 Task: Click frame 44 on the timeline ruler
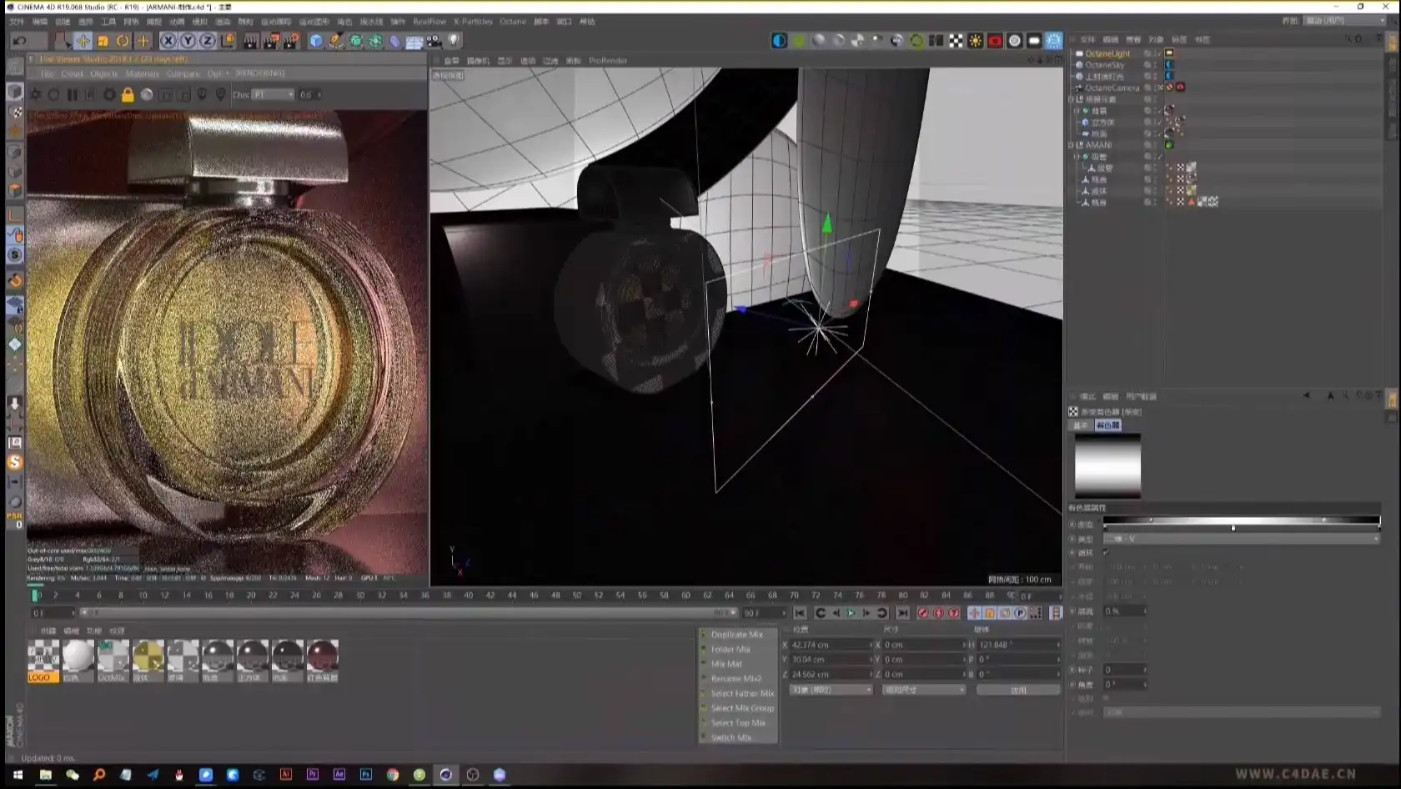point(511,596)
